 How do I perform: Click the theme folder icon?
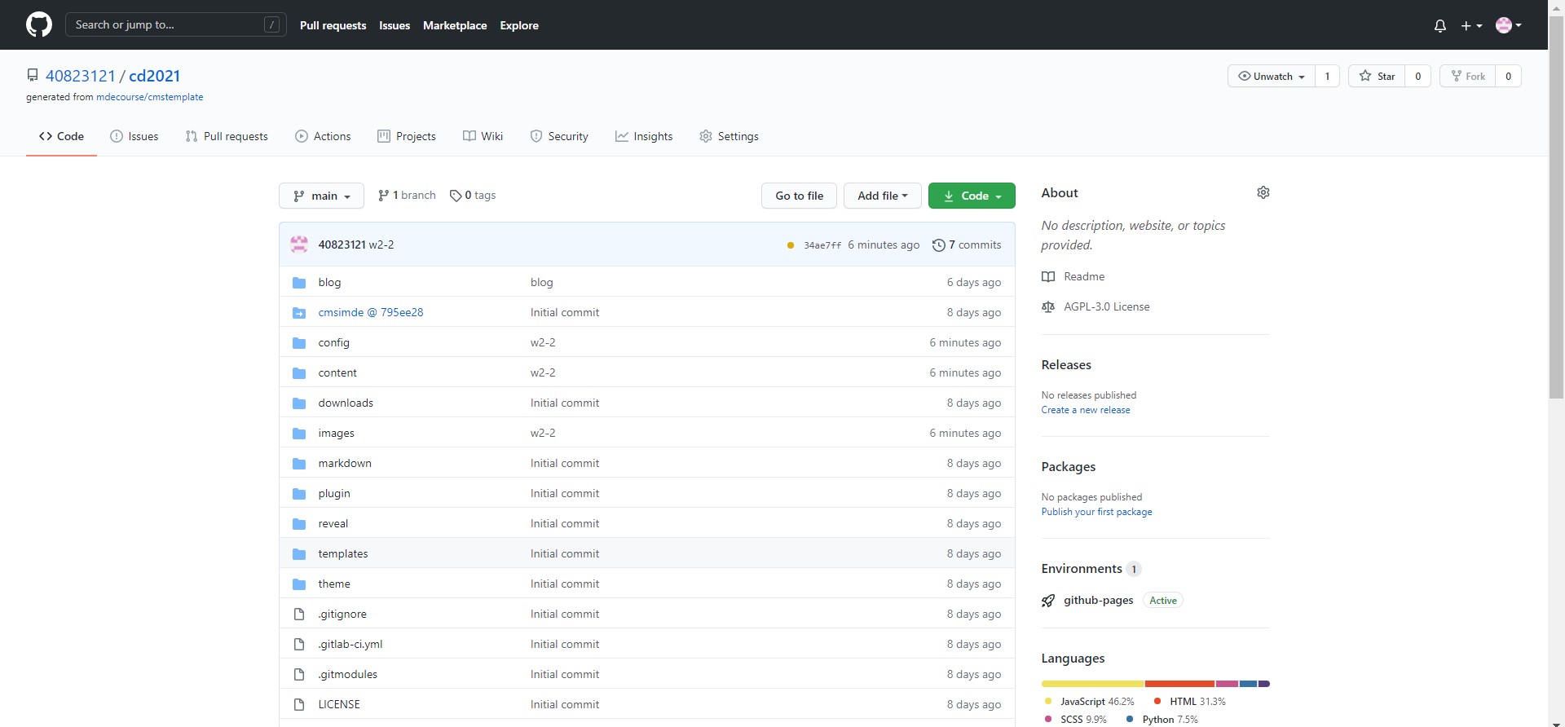click(x=299, y=584)
